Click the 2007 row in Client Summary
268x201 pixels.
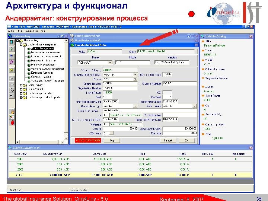point(130,159)
